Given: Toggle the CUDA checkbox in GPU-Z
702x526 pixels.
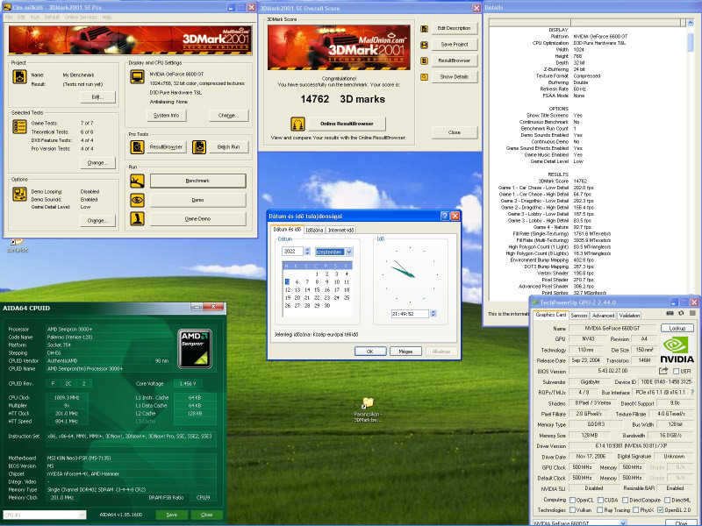Looking at the screenshot, I should tap(600, 500).
